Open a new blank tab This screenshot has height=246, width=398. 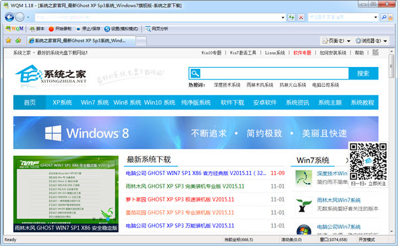point(141,41)
